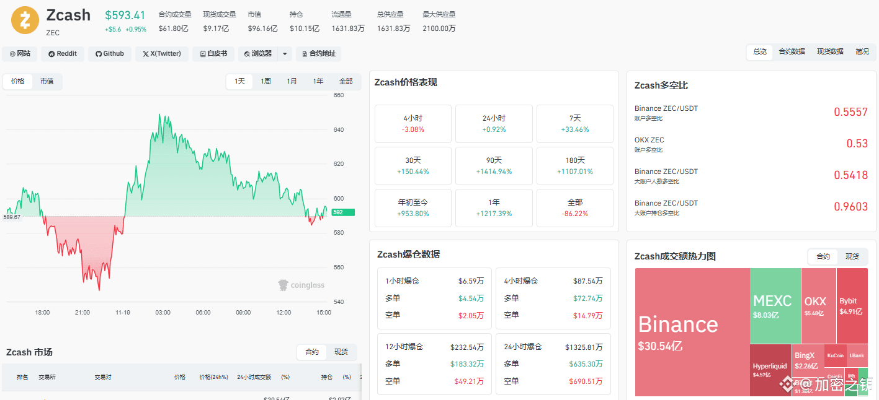
Task: Click the ratio value 0.9603
Action: 850,207
